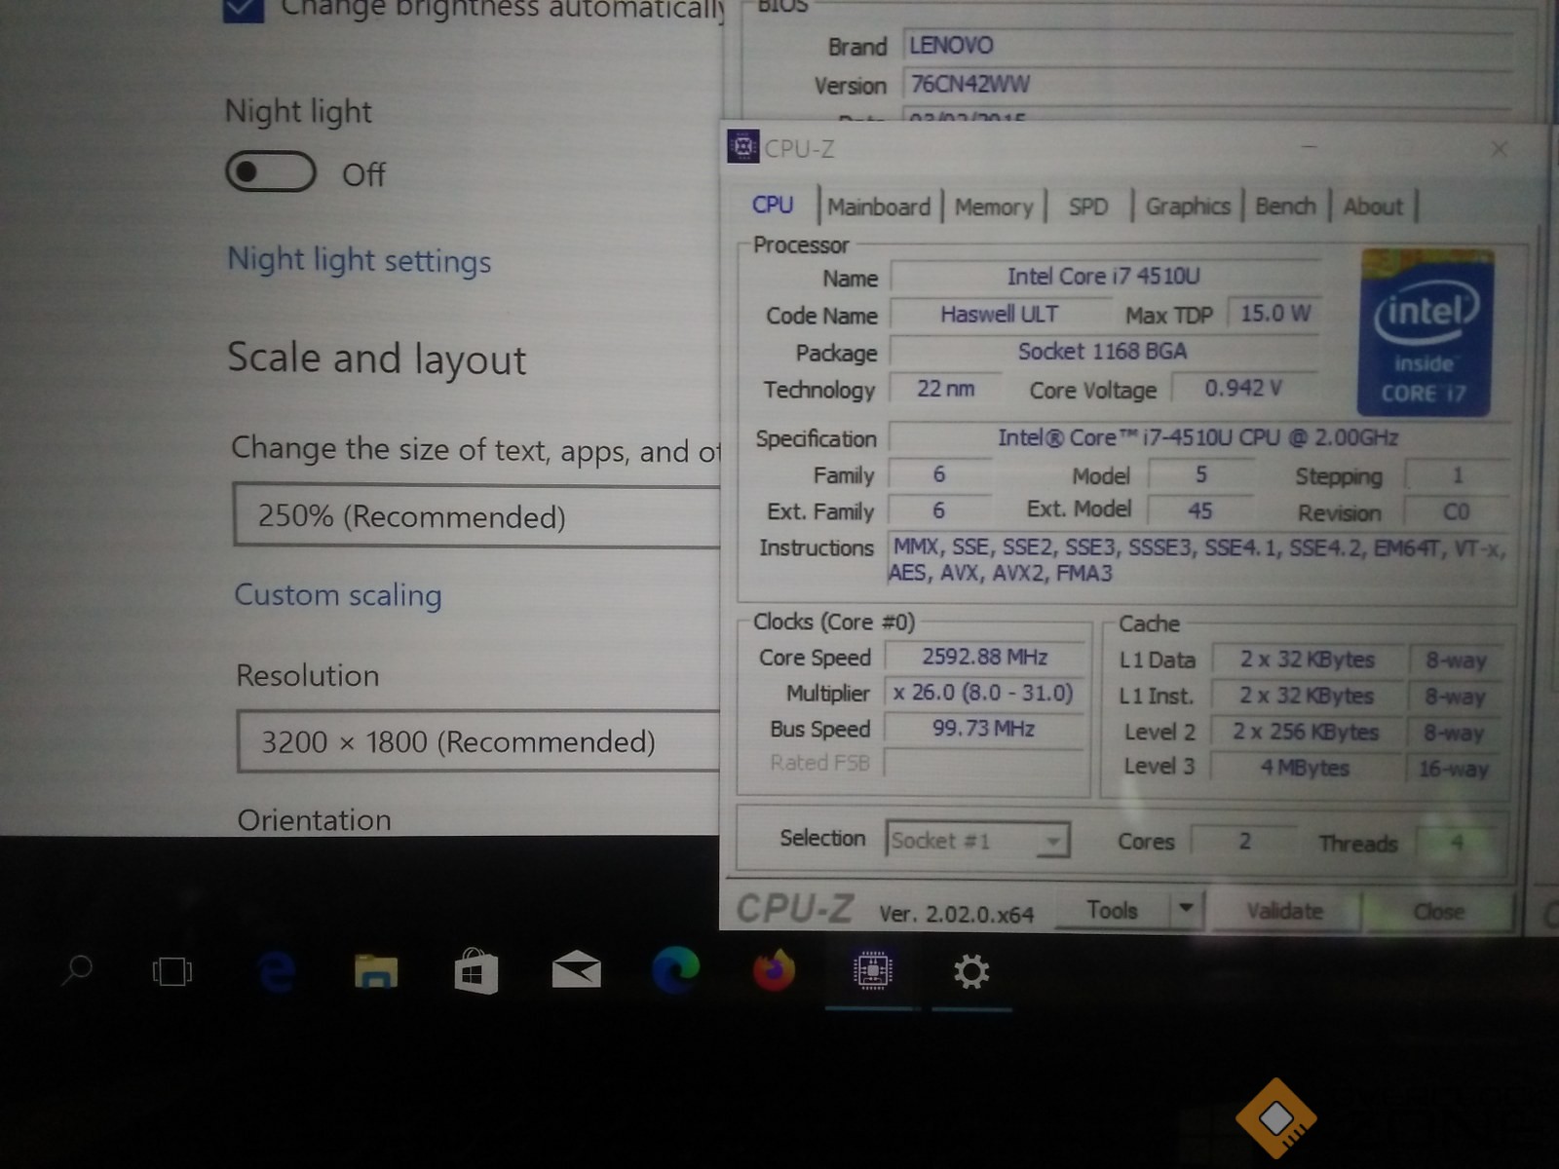Click the Instructions list starting with MMX
Screen dimensions: 1559x1169
[x=1198, y=560]
